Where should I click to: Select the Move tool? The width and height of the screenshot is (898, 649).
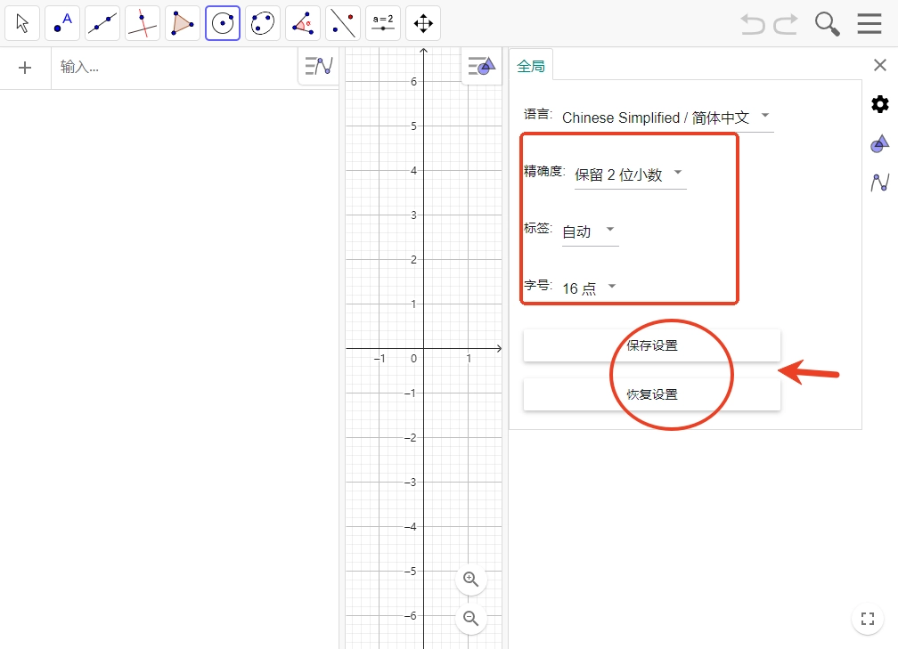click(22, 23)
